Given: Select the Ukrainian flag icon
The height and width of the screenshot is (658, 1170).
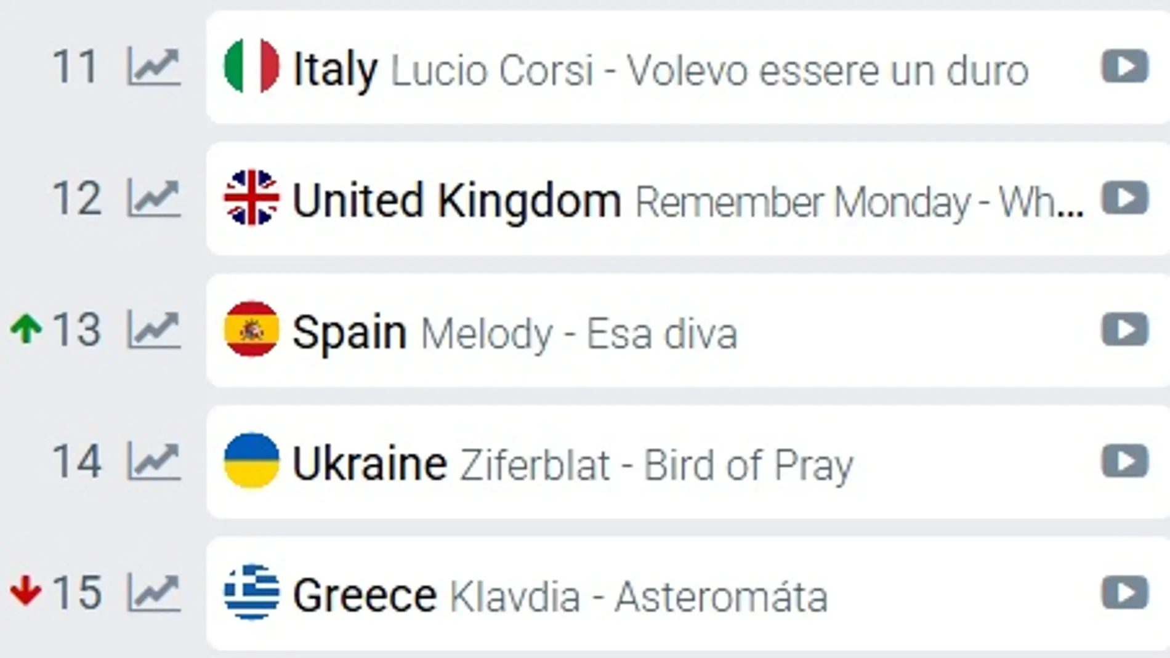Looking at the screenshot, I should [251, 462].
